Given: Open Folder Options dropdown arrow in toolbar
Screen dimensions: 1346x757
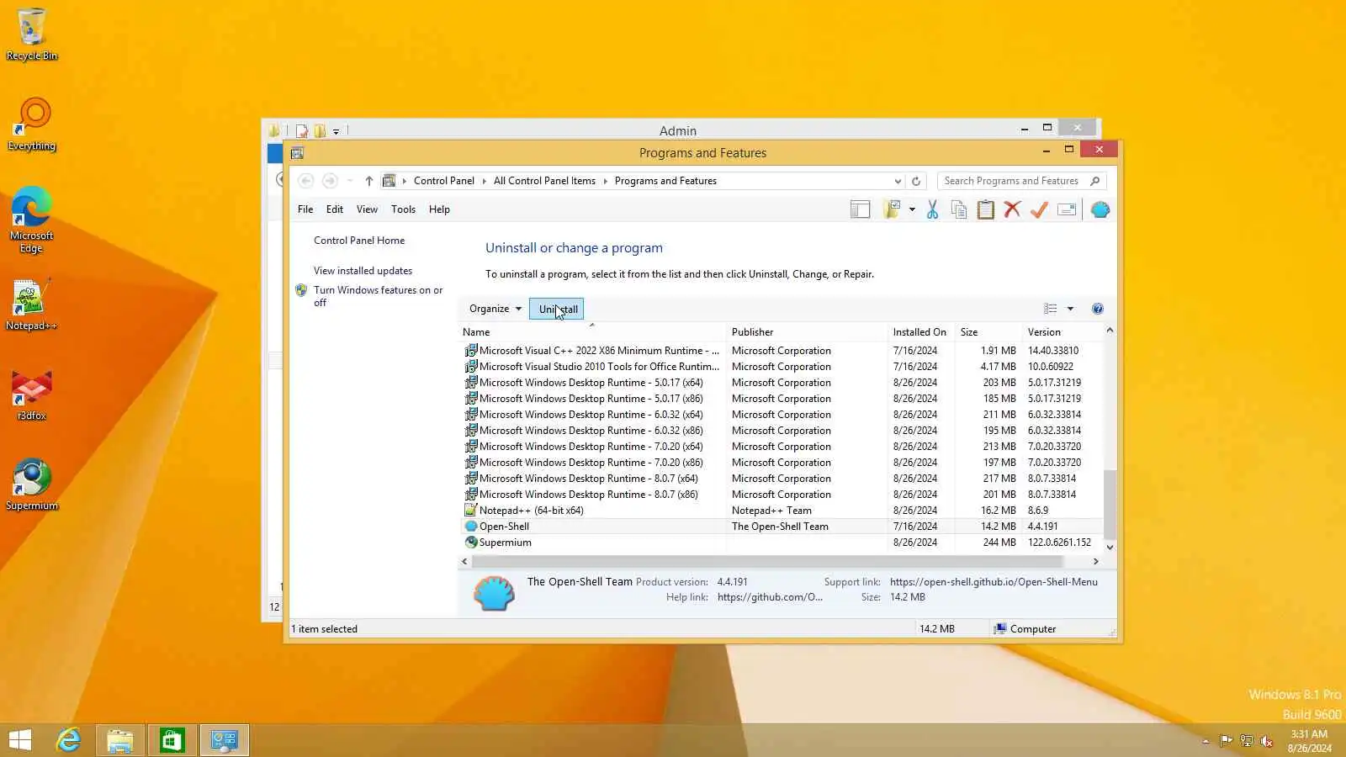Looking at the screenshot, I should click(x=912, y=210).
